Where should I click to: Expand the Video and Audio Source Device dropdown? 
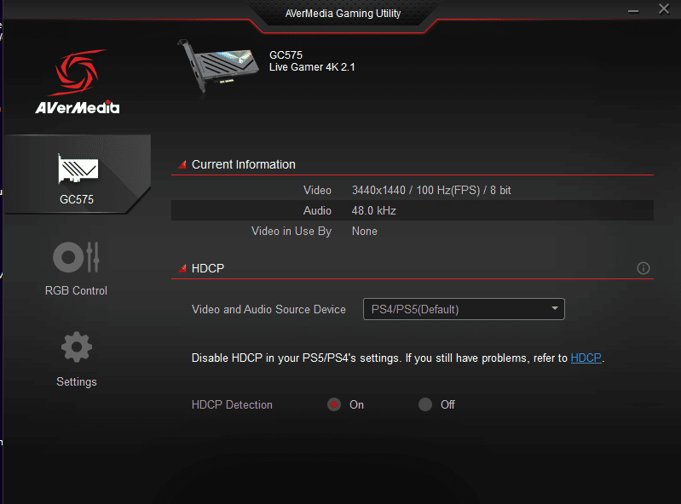[464, 309]
